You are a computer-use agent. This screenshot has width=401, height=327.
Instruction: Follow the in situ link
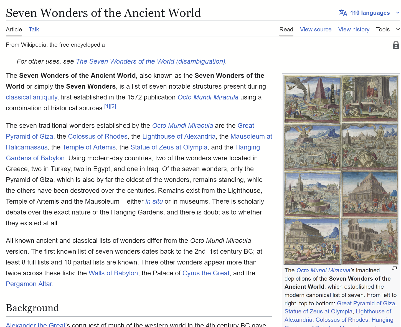click(154, 201)
